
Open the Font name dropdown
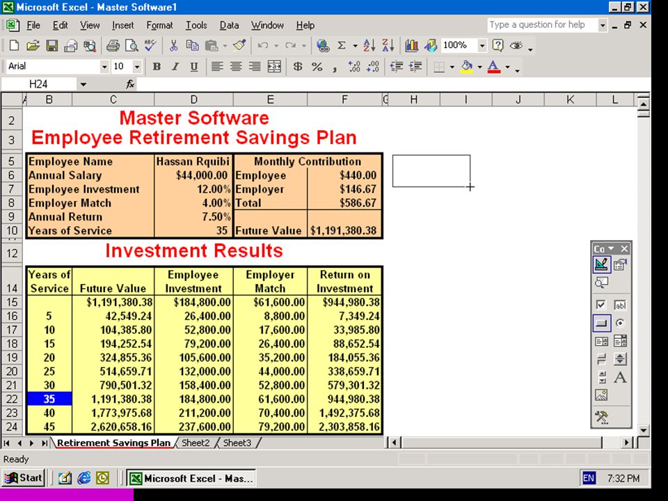(x=104, y=67)
